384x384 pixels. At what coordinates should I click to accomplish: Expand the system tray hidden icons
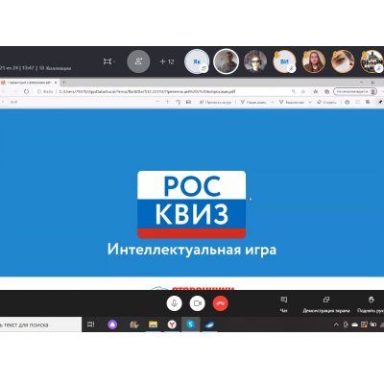click(x=336, y=324)
